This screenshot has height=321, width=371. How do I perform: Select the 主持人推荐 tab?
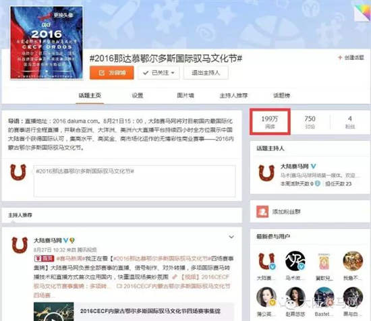coord(233,96)
